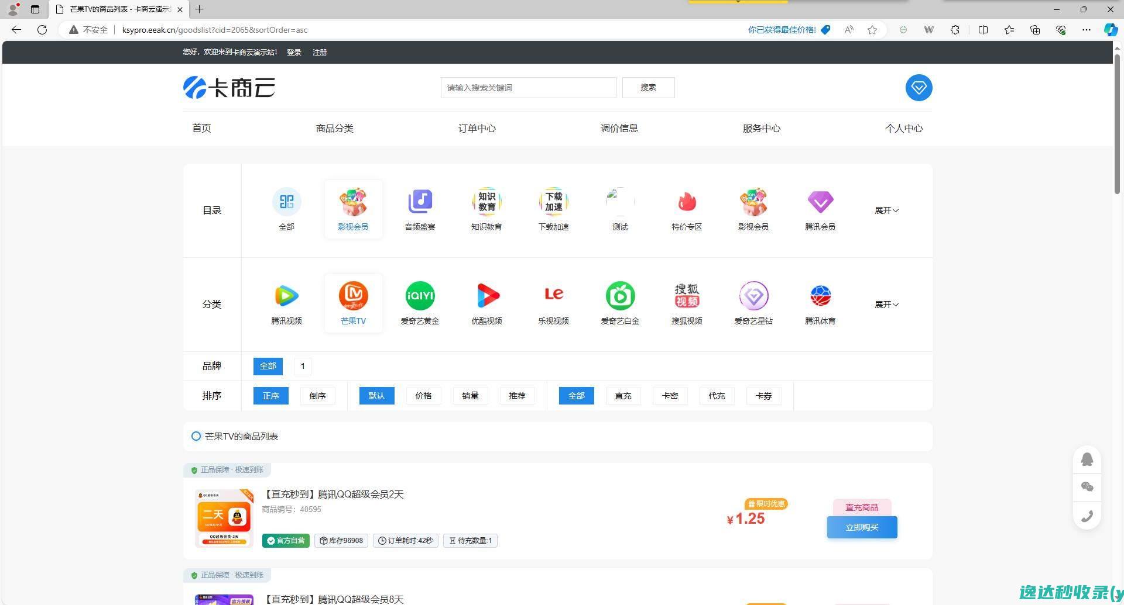Filter products by 直充 type
1124x605 pixels.
tap(623, 396)
